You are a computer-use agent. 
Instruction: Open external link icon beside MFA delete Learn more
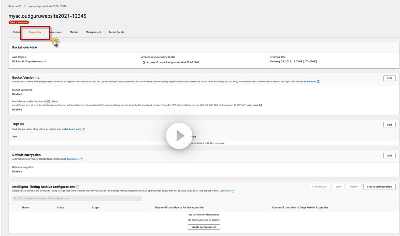click(x=261, y=105)
